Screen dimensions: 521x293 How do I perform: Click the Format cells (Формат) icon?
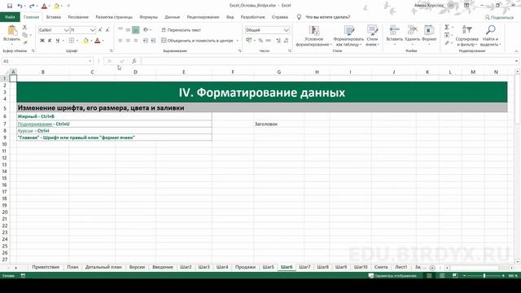tap(429, 31)
